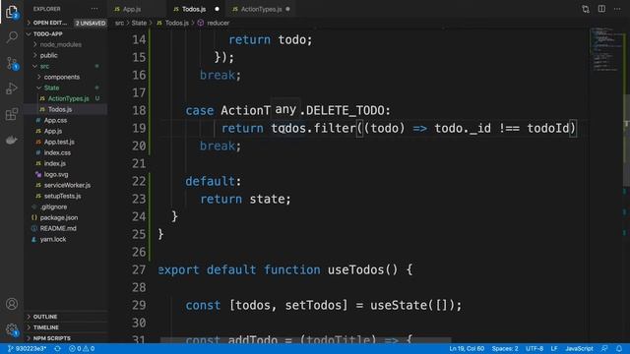Open errors and warnings problems indicator
This screenshot has width=630, height=354.
[82, 349]
